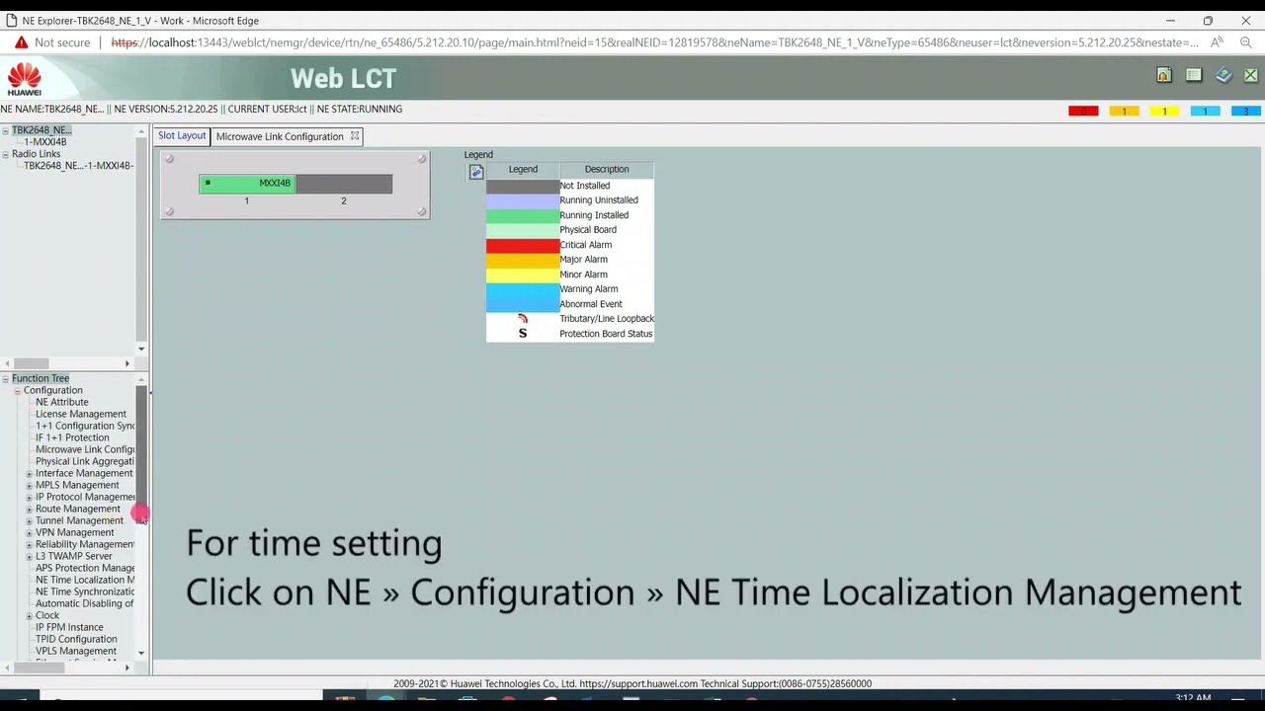This screenshot has height=711, width=1265.
Task: Collapse the Configuration node
Action: [17, 391]
